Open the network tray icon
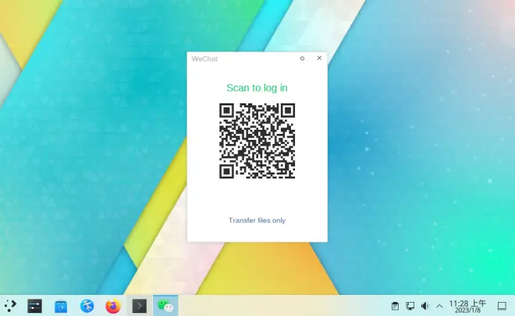This screenshot has height=316, width=515. 410,306
